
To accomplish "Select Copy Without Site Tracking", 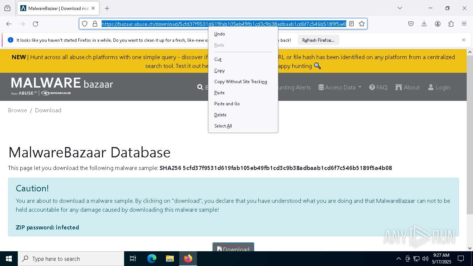I will [x=243, y=82].
